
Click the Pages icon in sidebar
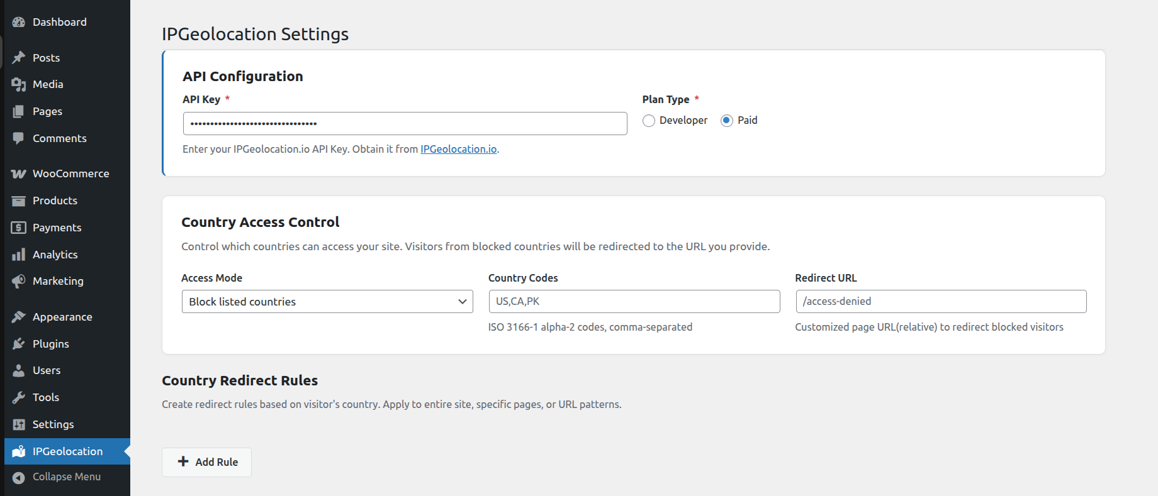pos(18,111)
